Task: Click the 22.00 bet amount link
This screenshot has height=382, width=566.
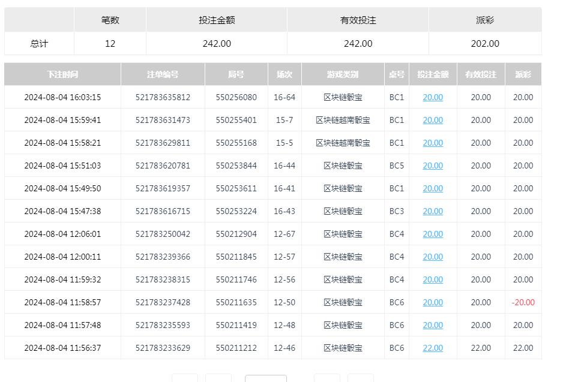Action: click(432, 348)
